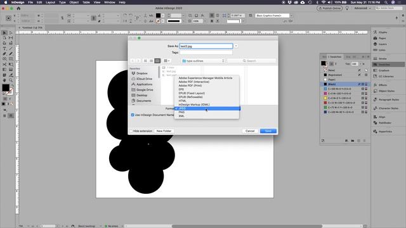This screenshot has height=228, width=406.
Task: Uncheck Use InDesign Document Name
Action: [133, 115]
